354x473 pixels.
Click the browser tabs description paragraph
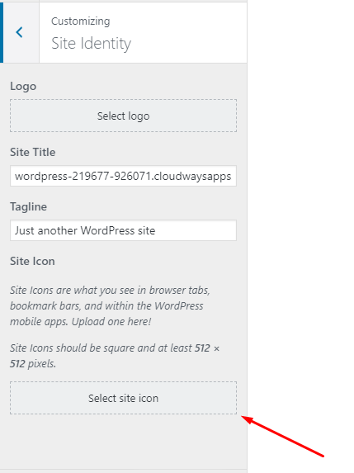click(110, 306)
